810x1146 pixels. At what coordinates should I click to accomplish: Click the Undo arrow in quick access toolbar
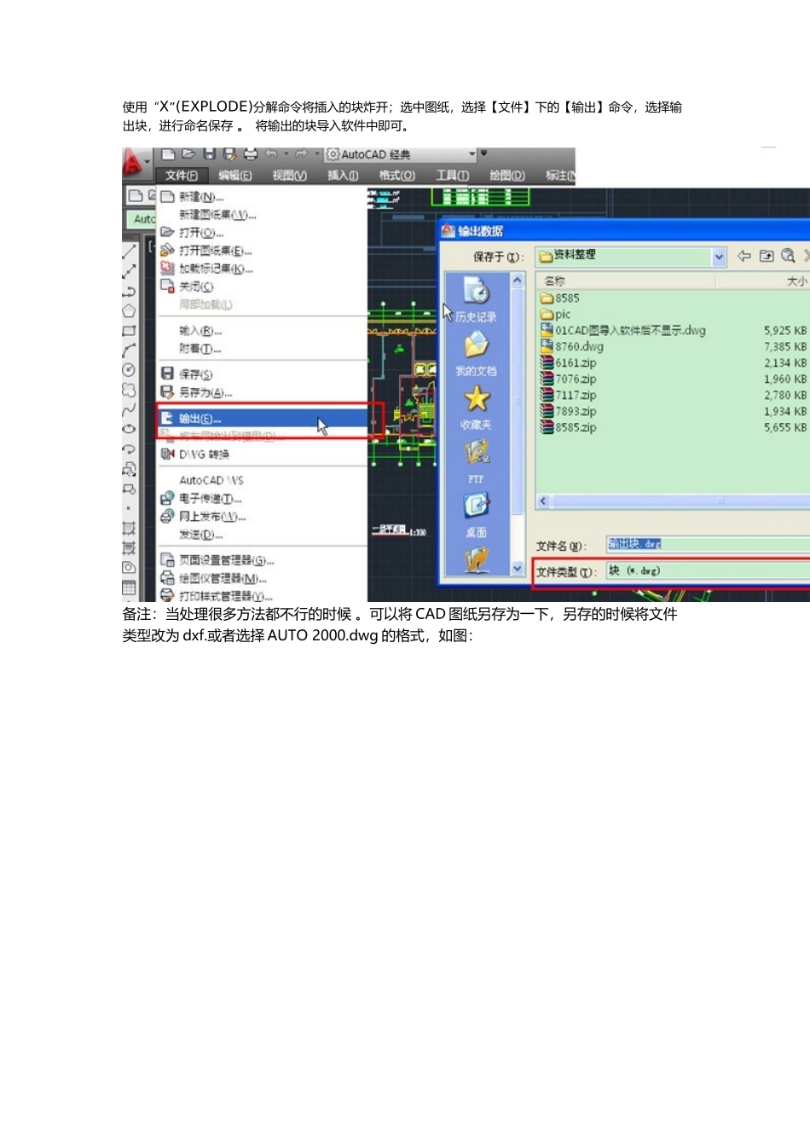271,154
